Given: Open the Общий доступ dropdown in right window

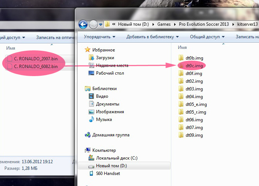Looking at the screenshot, I should tap(207, 37).
